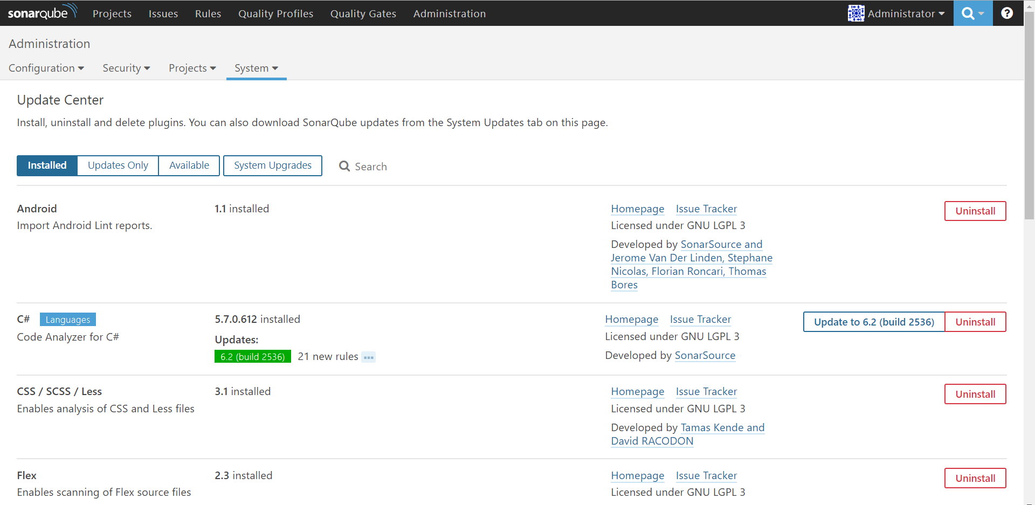The width and height of the screenshot is (1035, 505).
Task: Go to Projects in top navigation
Action: coord(112,13)
